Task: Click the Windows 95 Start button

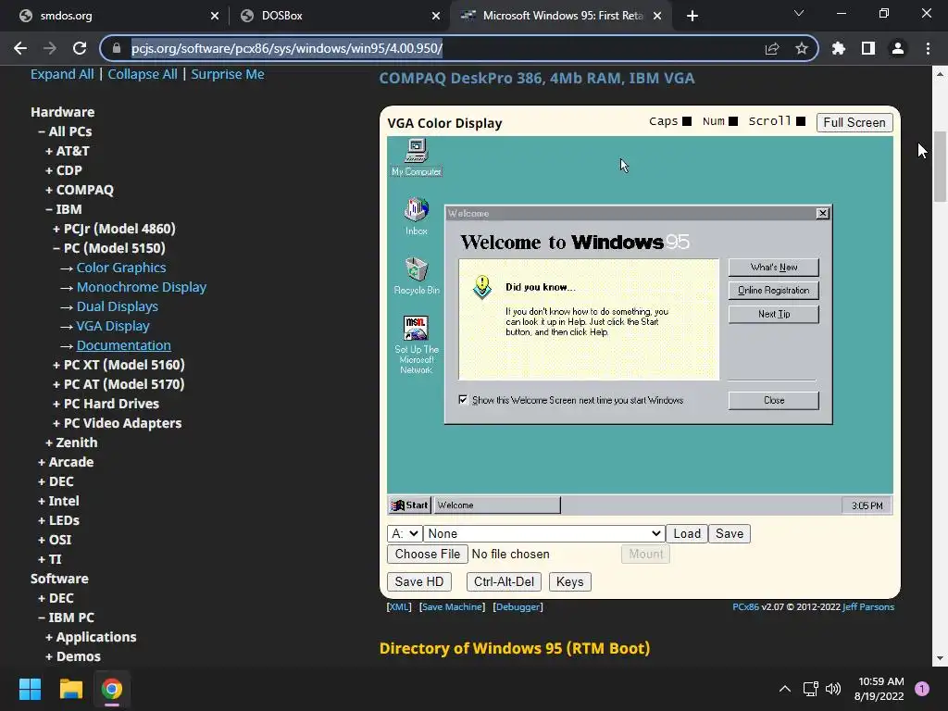Action: [x=409, y=505]
